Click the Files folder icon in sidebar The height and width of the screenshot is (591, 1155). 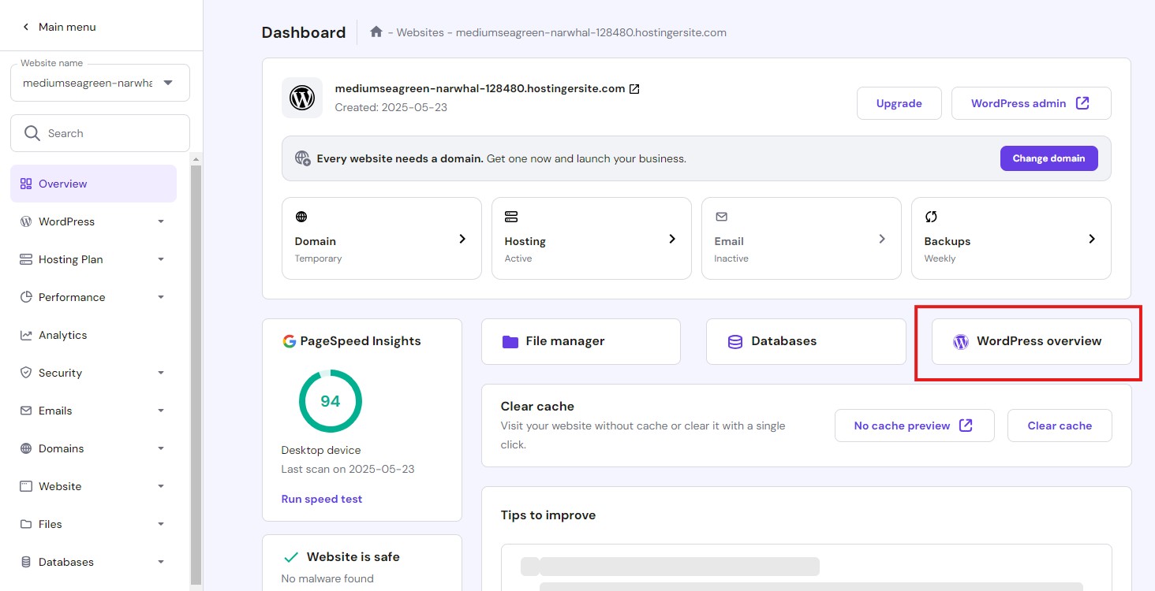(x=25, y=524)
